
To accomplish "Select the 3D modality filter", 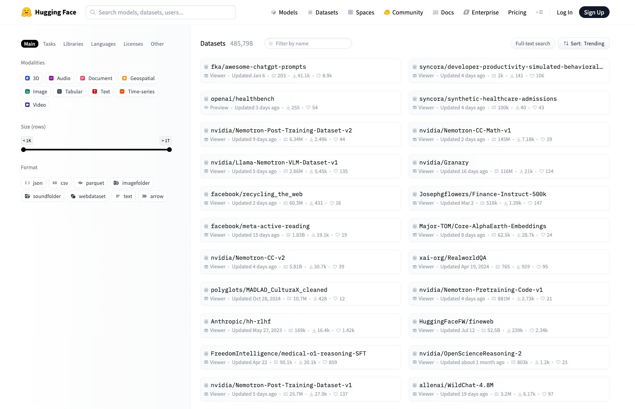I will [x=32, y=78].
